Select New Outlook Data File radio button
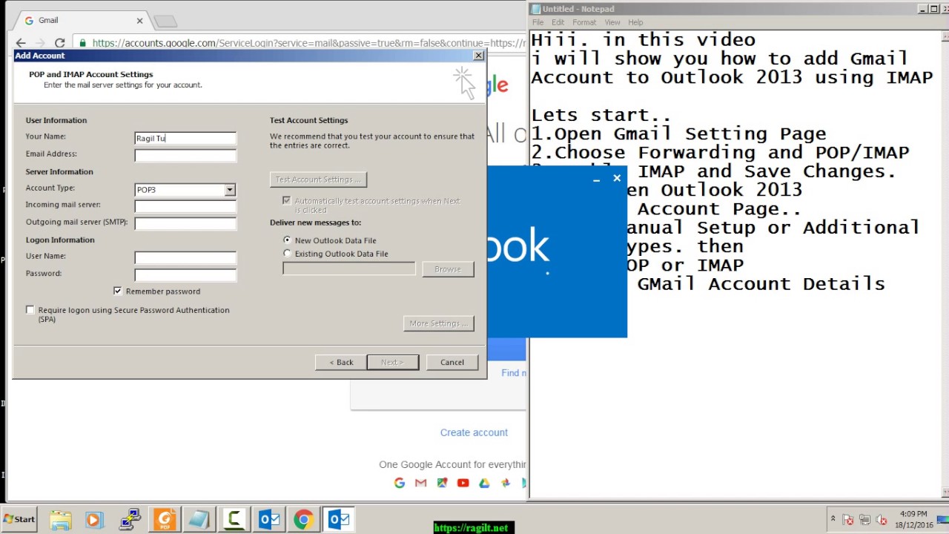The height and width of the screenshot is (534, 949). pos(288,240)
